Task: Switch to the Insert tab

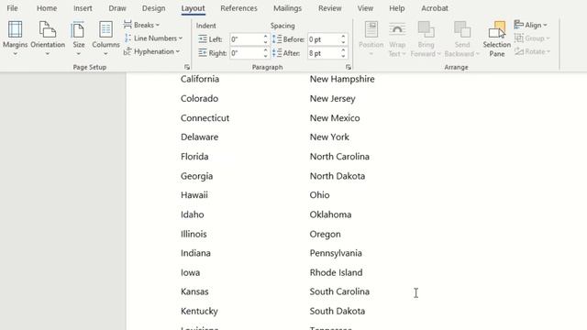Action: pos(83,8)
